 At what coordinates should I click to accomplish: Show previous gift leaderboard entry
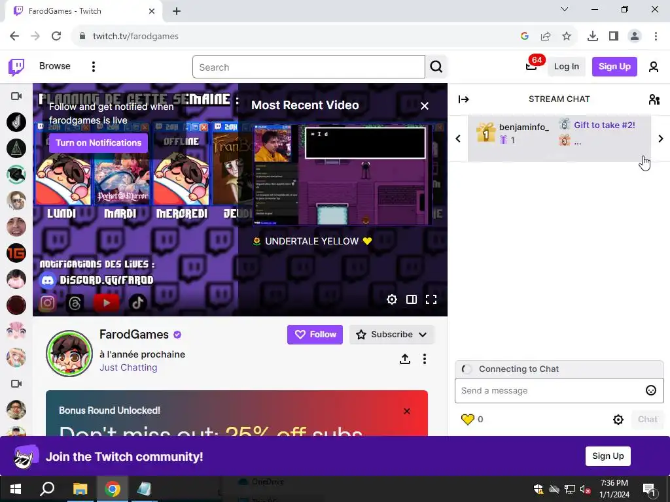coord(458,139)
